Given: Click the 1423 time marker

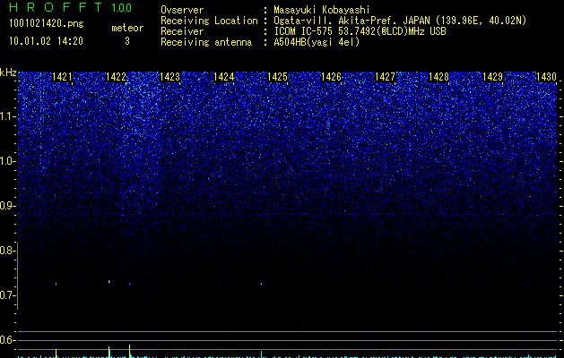Looking at the screenshot, I should (169, 77).
